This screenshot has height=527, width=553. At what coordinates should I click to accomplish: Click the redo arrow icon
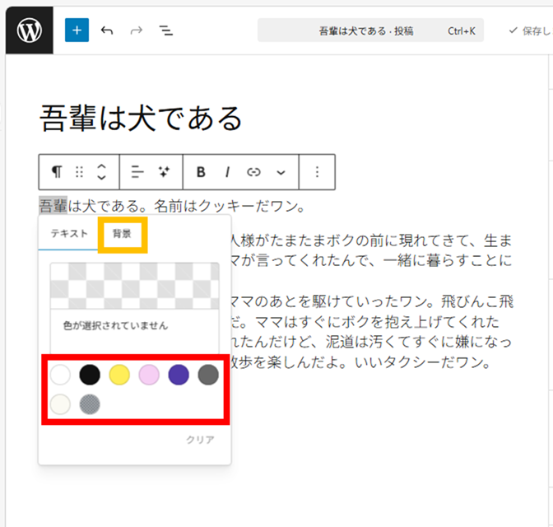(136, 30)
